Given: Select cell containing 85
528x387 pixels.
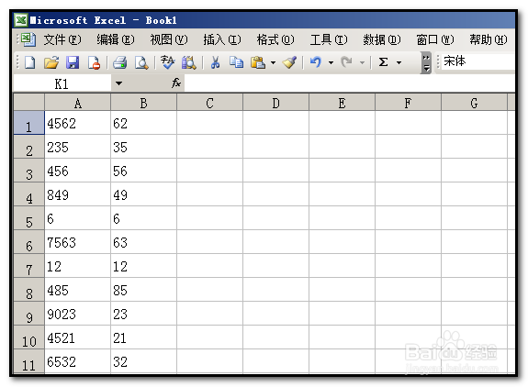Looking at the screenshot, I should [143, 290].
